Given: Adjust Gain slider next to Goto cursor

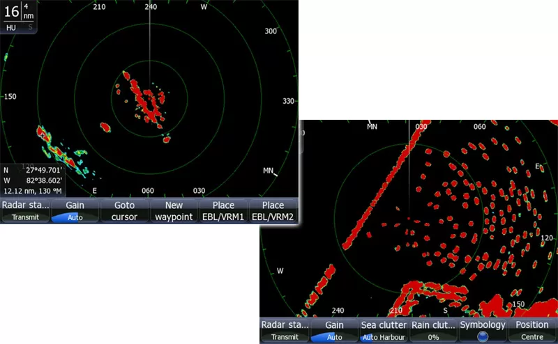Looking at the screenshot, I should (x=75, y=211).
